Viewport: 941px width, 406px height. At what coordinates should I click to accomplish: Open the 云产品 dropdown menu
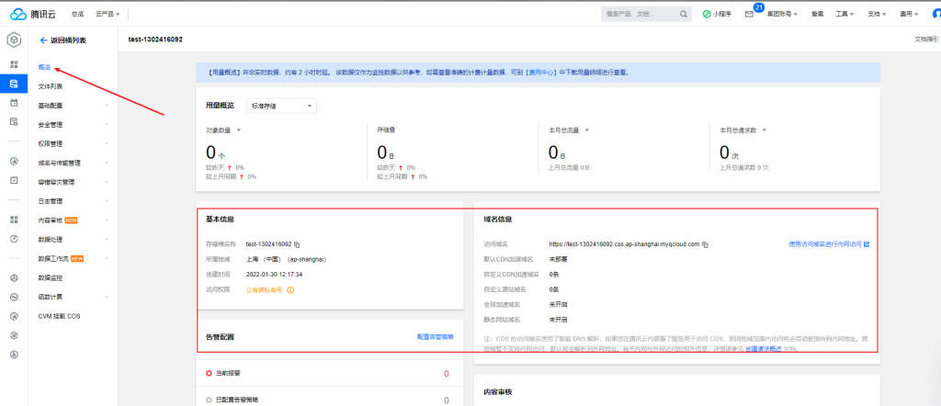point(109,15)
